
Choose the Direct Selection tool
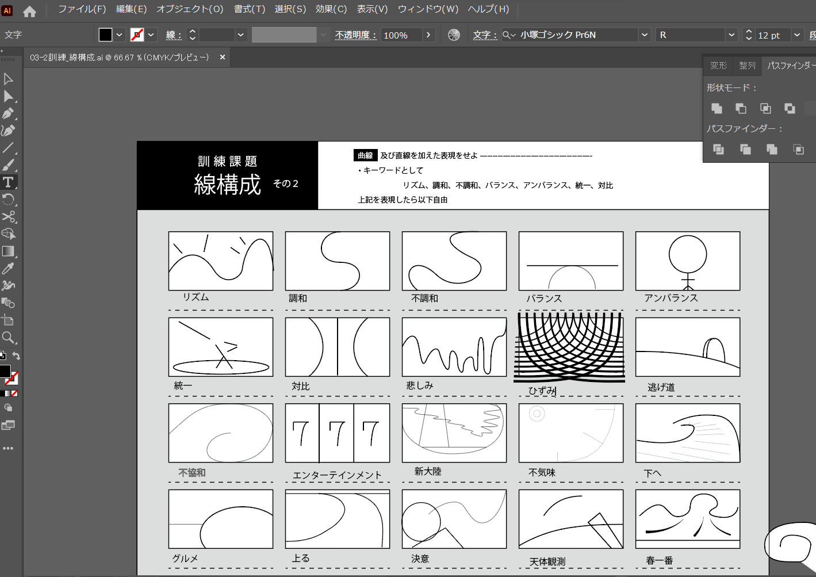point(8,96)
